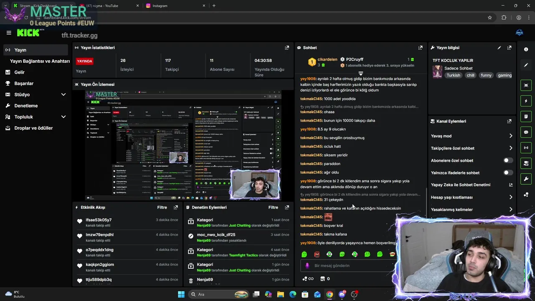Click the purple microphone icon in chat input
Screen dimensions: 535x301
307,265
